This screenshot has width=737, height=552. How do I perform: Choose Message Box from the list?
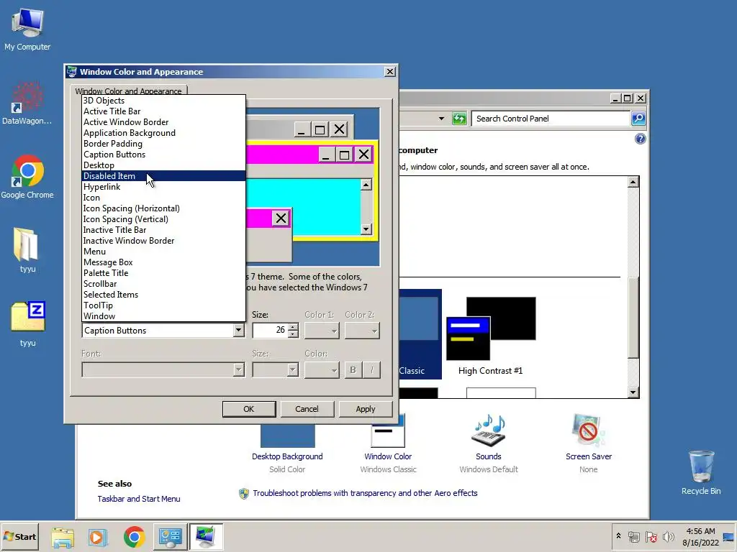[x=163, y=262]
